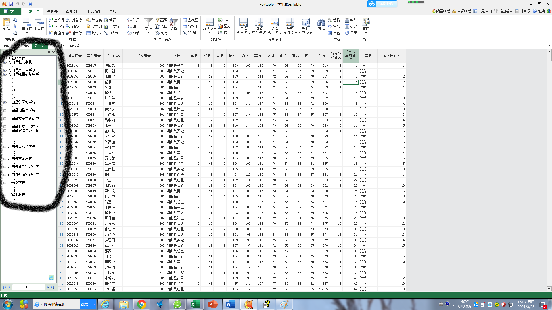Select 加载所有行 in tree
This screenshot has width=552, height=310.
pos(16,58)
